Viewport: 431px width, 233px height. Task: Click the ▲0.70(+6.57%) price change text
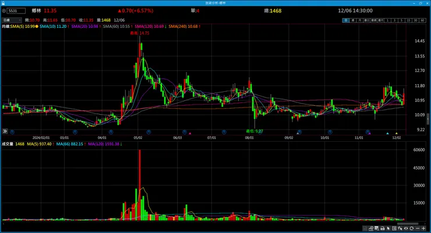coord(135,10)
